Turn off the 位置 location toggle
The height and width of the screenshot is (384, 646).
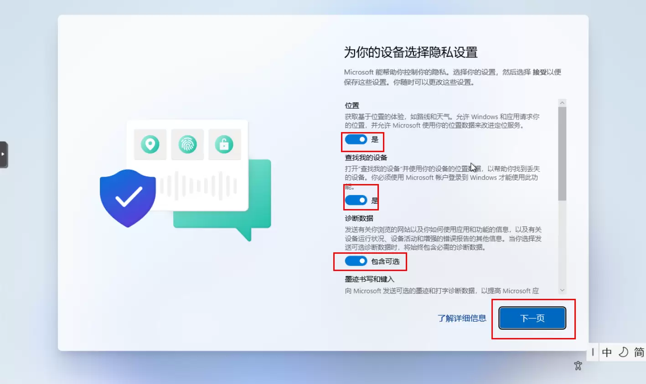(x=356, y=139)
